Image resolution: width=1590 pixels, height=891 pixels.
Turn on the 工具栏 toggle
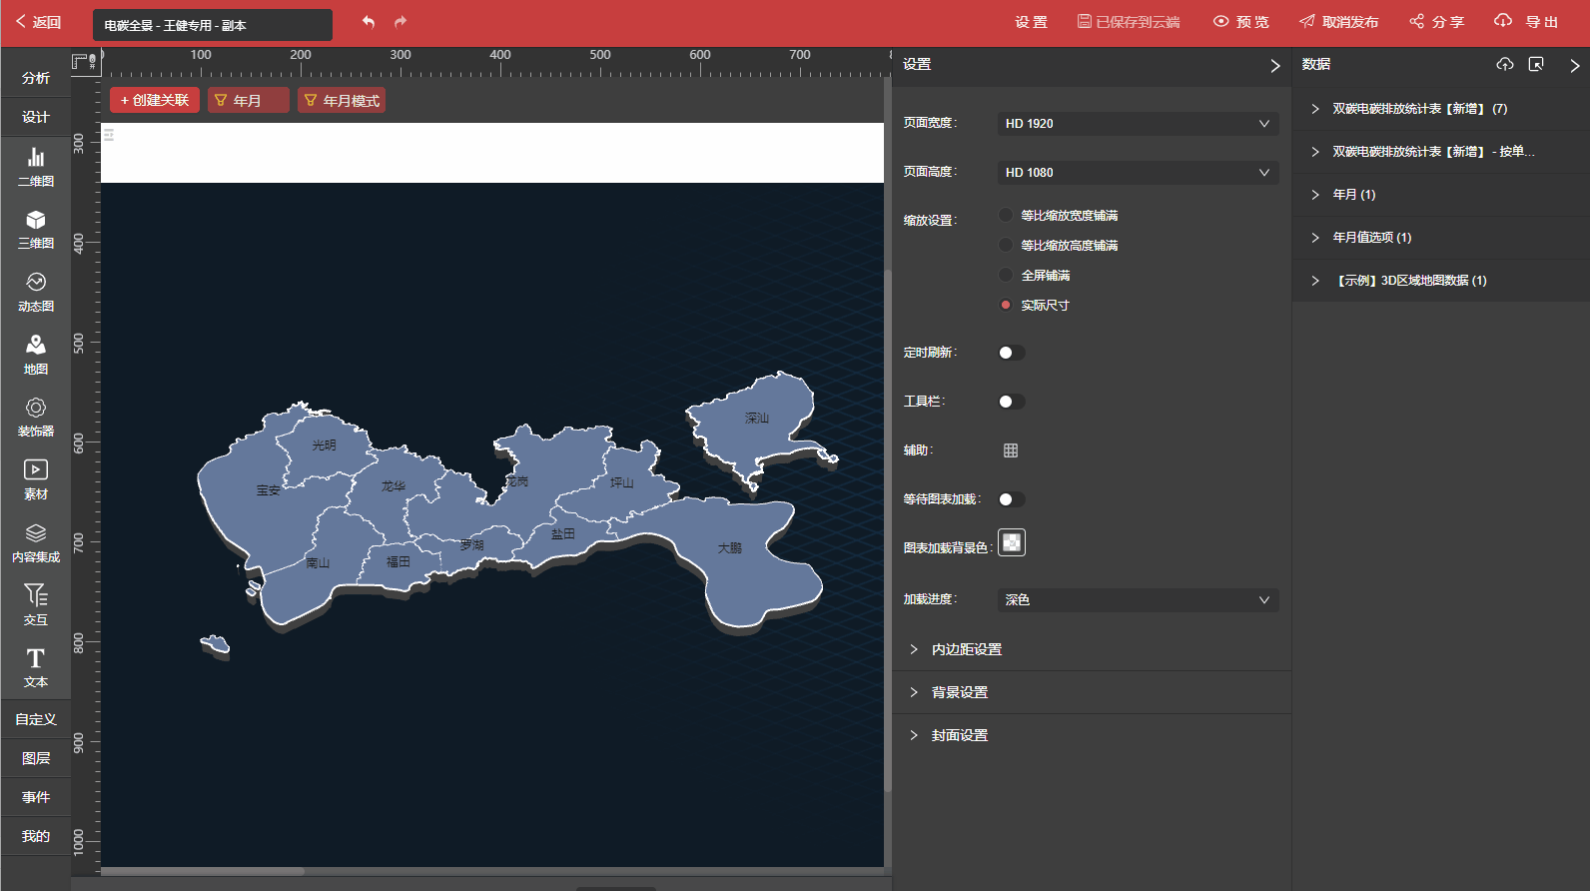pos(1011,402)
